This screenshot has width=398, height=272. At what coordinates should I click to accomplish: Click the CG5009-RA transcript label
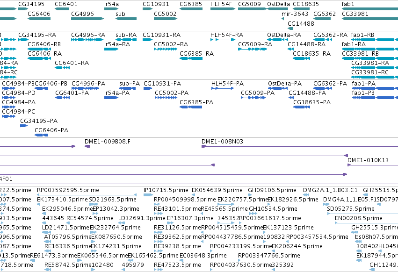[x=255, y=44]
